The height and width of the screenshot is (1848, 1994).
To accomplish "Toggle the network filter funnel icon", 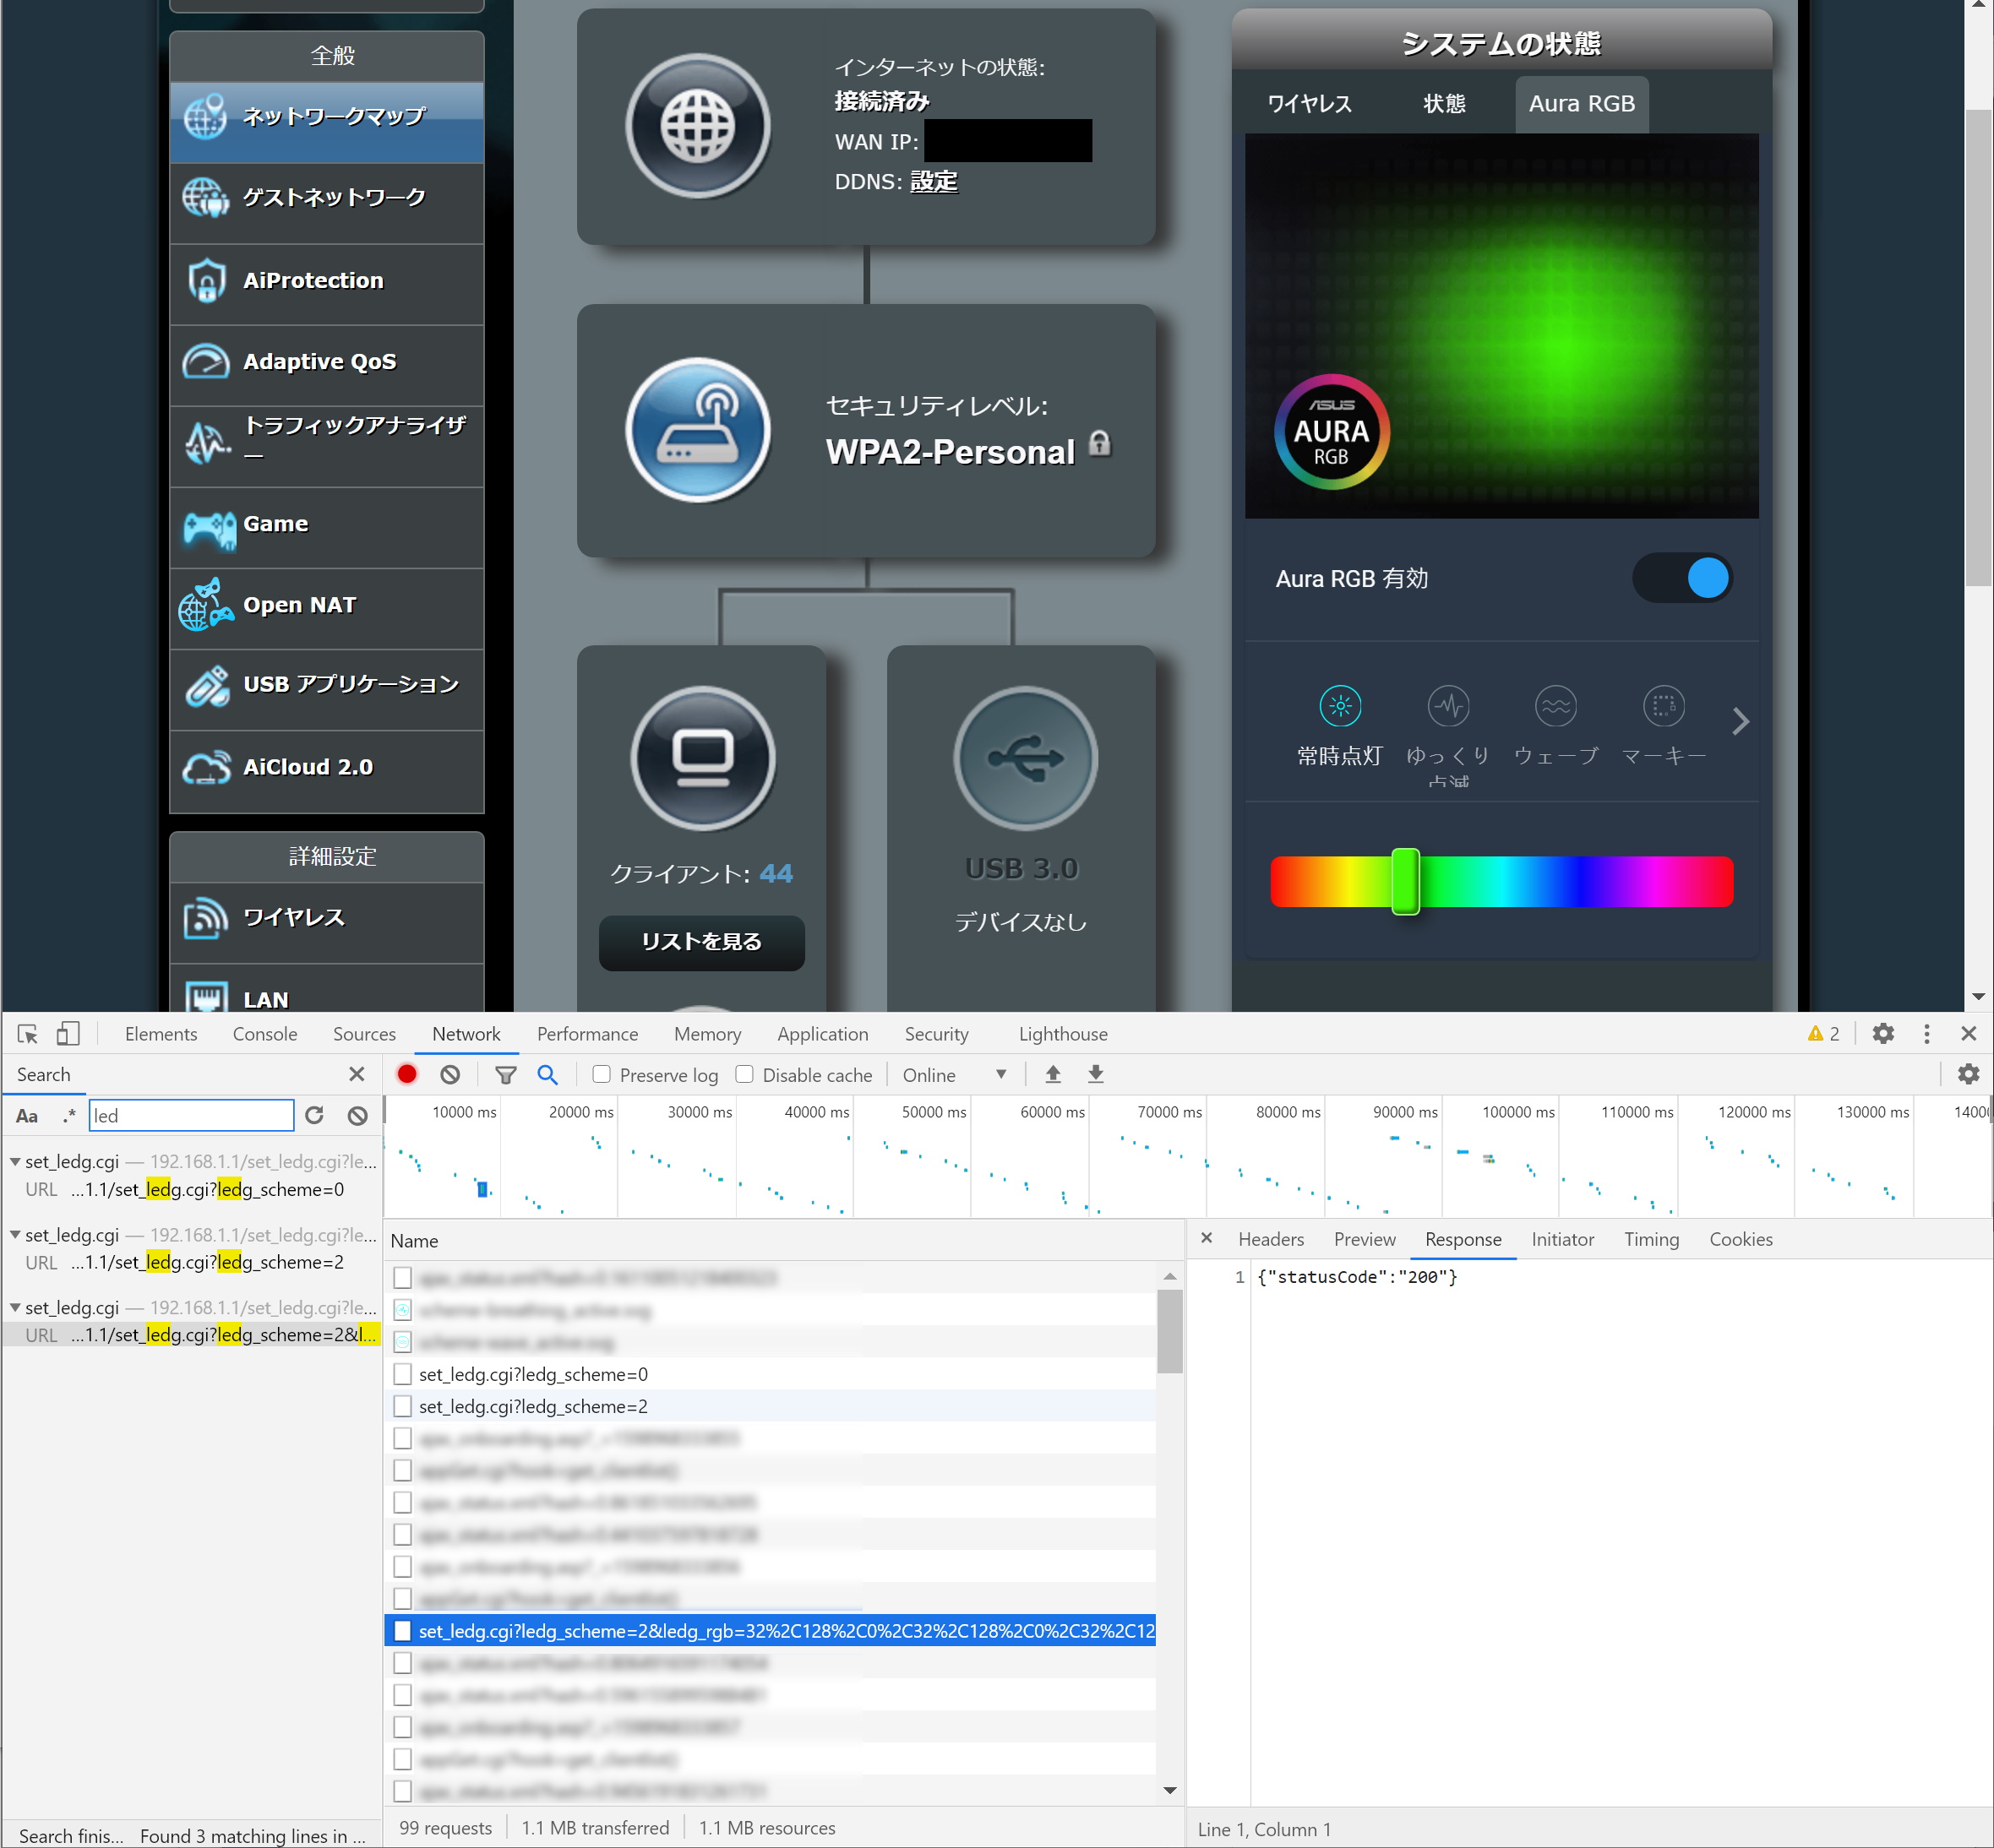I will tap(505, 1075).
